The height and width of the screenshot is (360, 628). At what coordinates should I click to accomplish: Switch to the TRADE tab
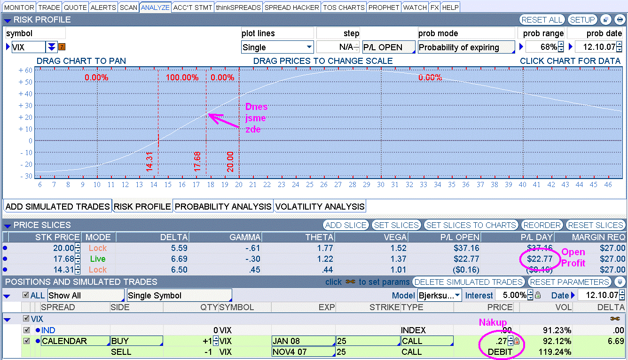(x=49, y=8)
